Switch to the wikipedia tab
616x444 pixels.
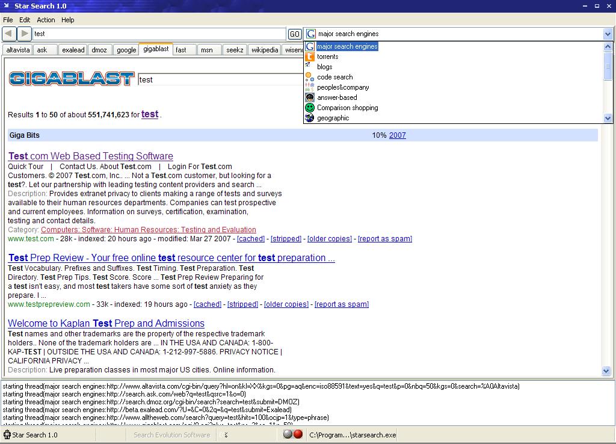265,50
